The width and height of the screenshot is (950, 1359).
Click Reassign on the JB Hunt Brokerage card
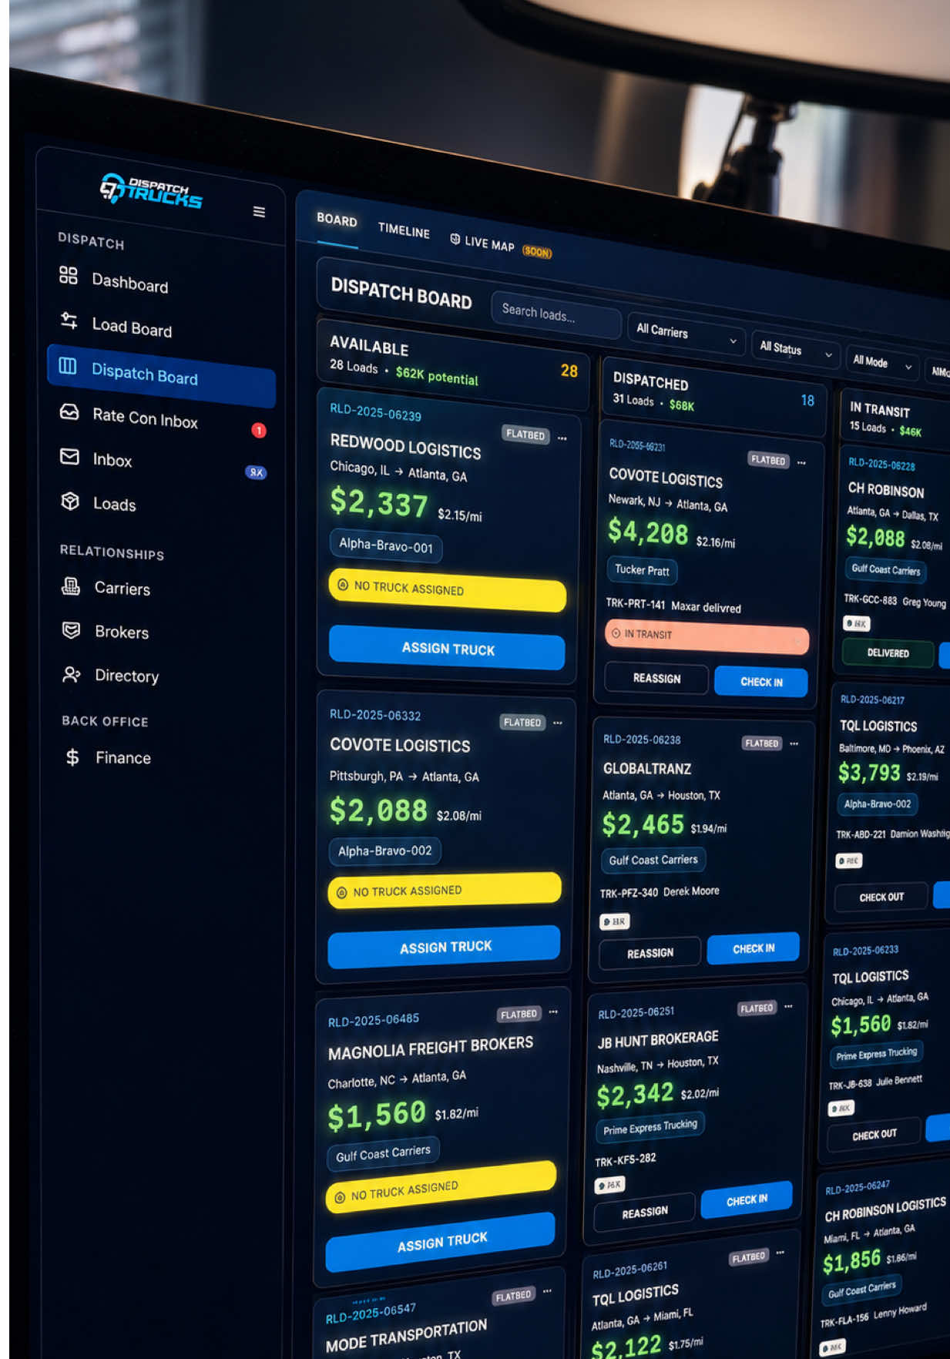tap(645, 1213)
